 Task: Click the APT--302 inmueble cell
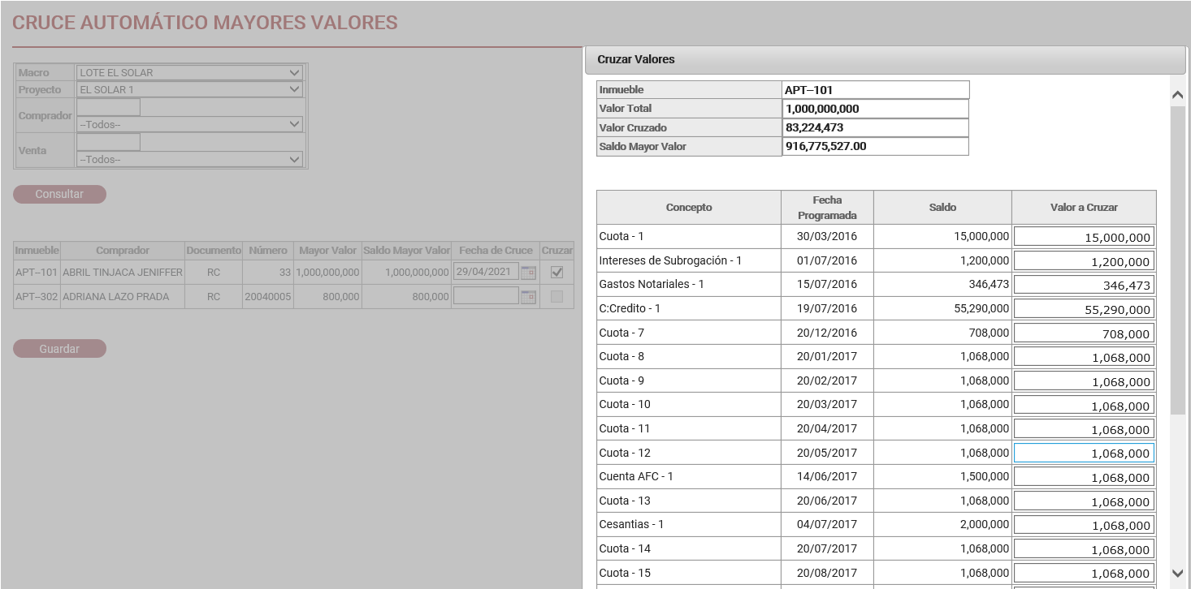coord(37,297)
